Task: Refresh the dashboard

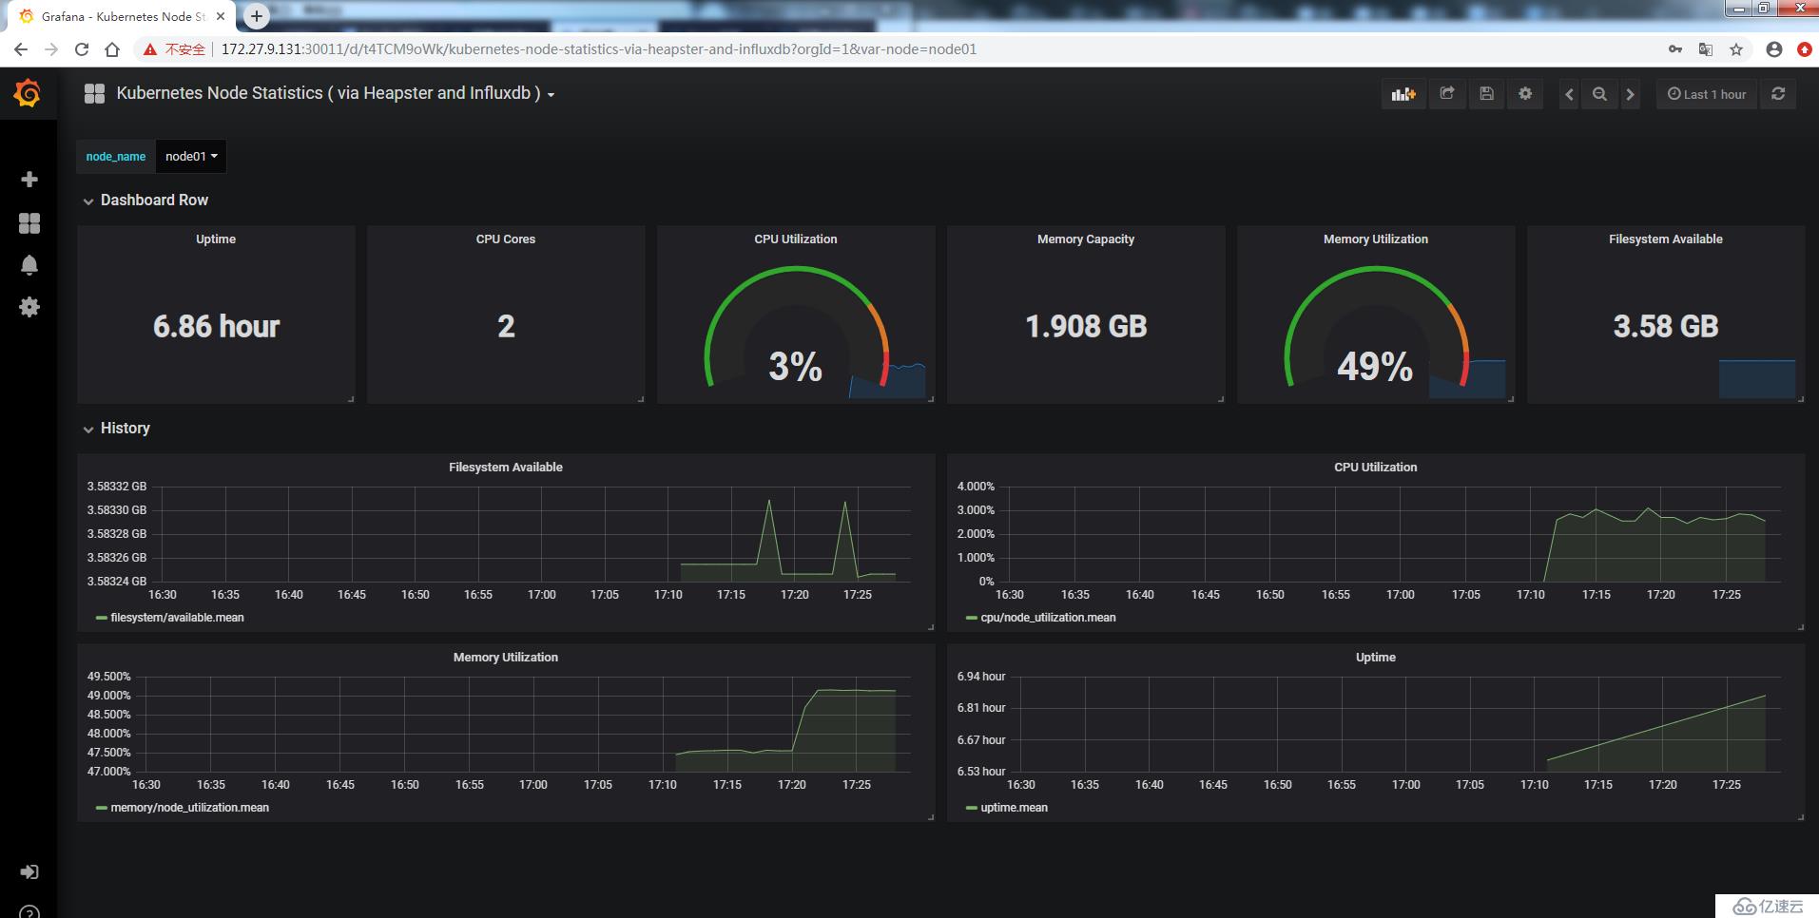Action: coord(1778,94)
